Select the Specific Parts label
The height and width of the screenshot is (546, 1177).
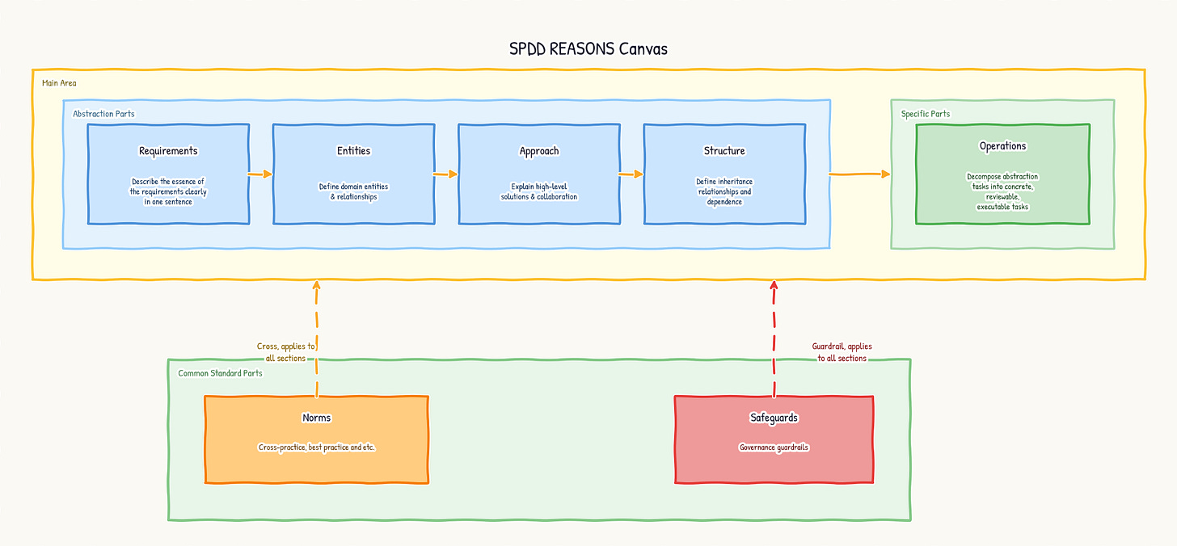pos(926,114)
